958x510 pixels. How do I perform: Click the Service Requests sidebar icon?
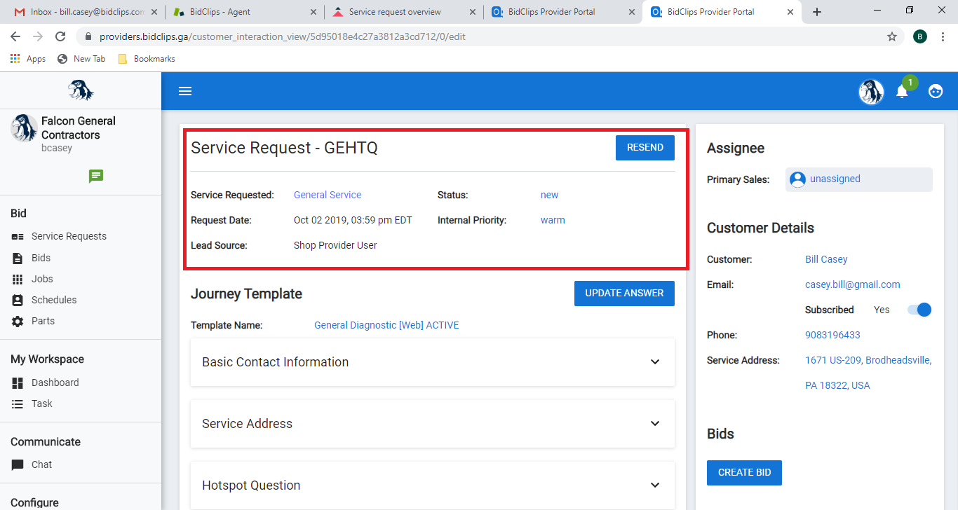[x=18, y=237]
